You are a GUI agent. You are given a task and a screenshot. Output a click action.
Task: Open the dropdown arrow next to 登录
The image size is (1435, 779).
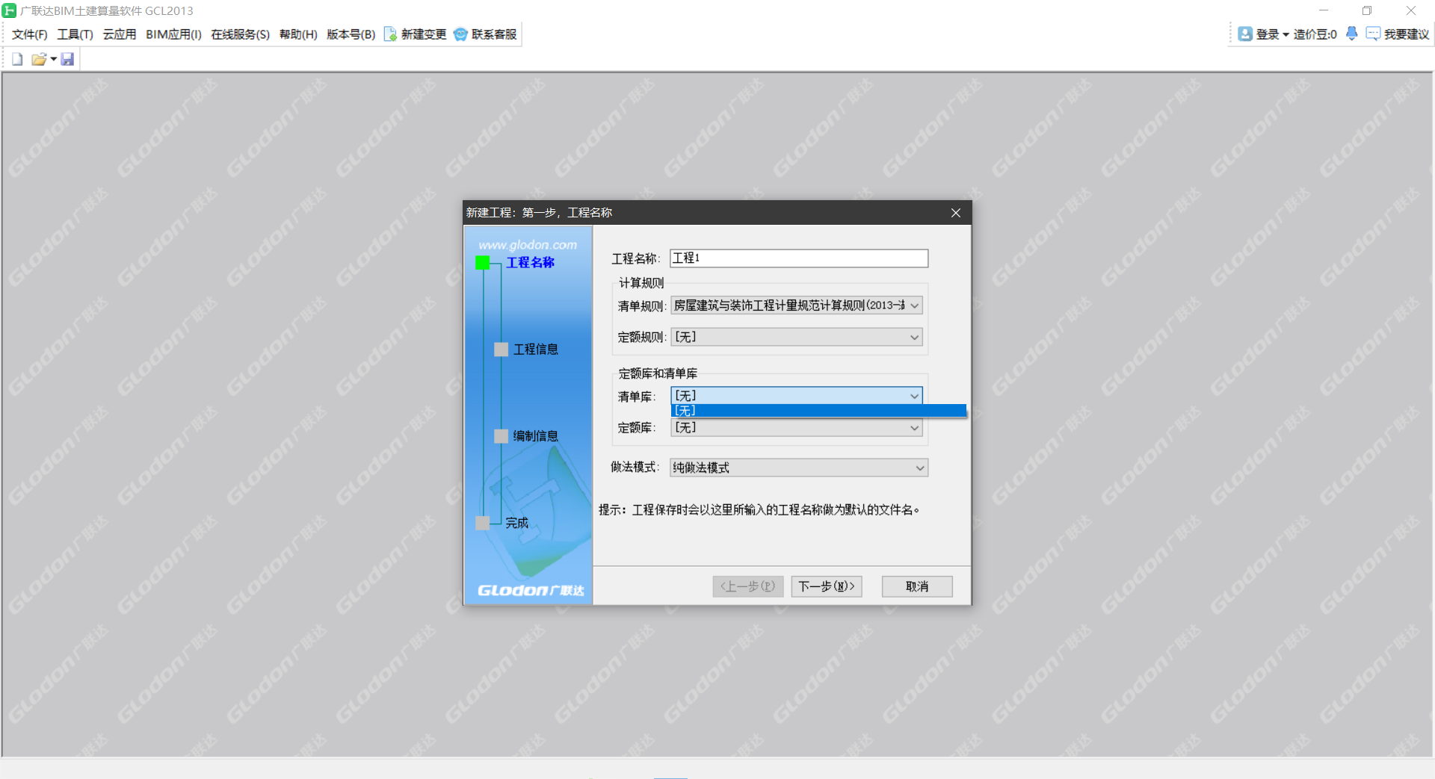point(1286,34)
